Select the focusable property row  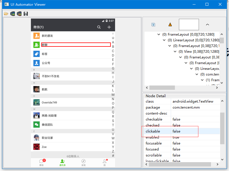pos(182,143)
